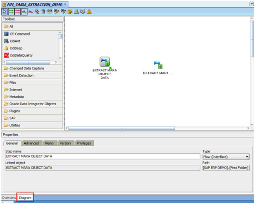This screenshot has width=255, height=204.
Task: Click the Step name input field
Action: [103, 157]
